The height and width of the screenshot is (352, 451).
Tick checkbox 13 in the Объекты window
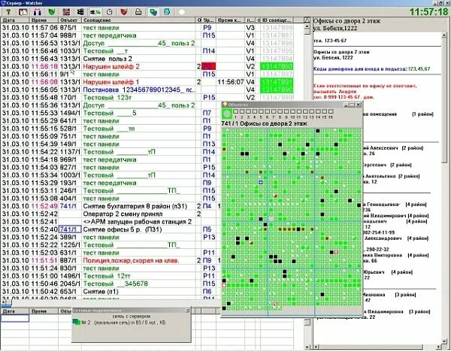click(311, 111)
